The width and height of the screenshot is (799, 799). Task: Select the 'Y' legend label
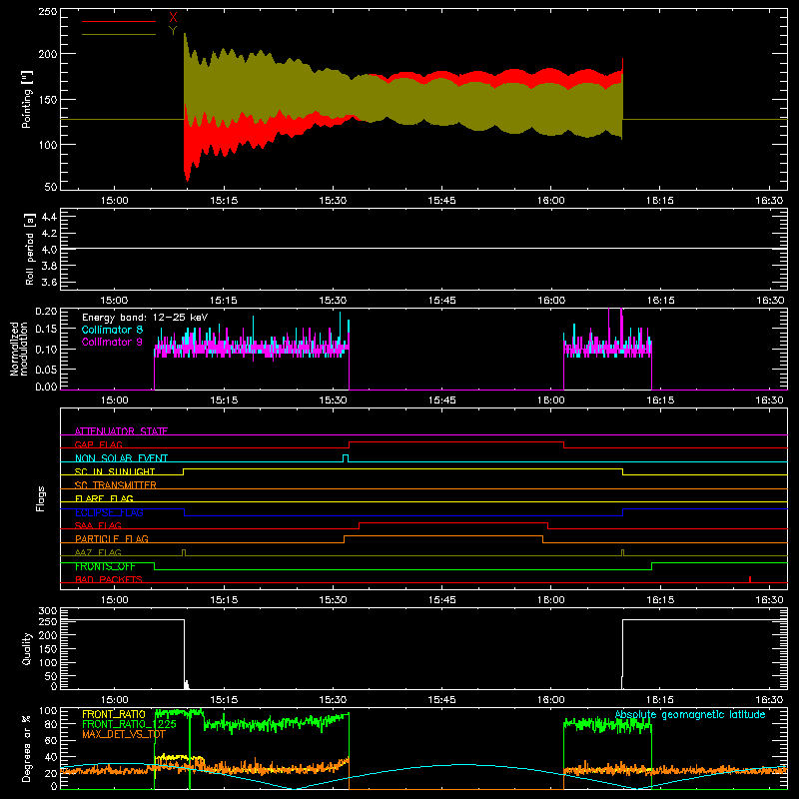coord(173,31)
